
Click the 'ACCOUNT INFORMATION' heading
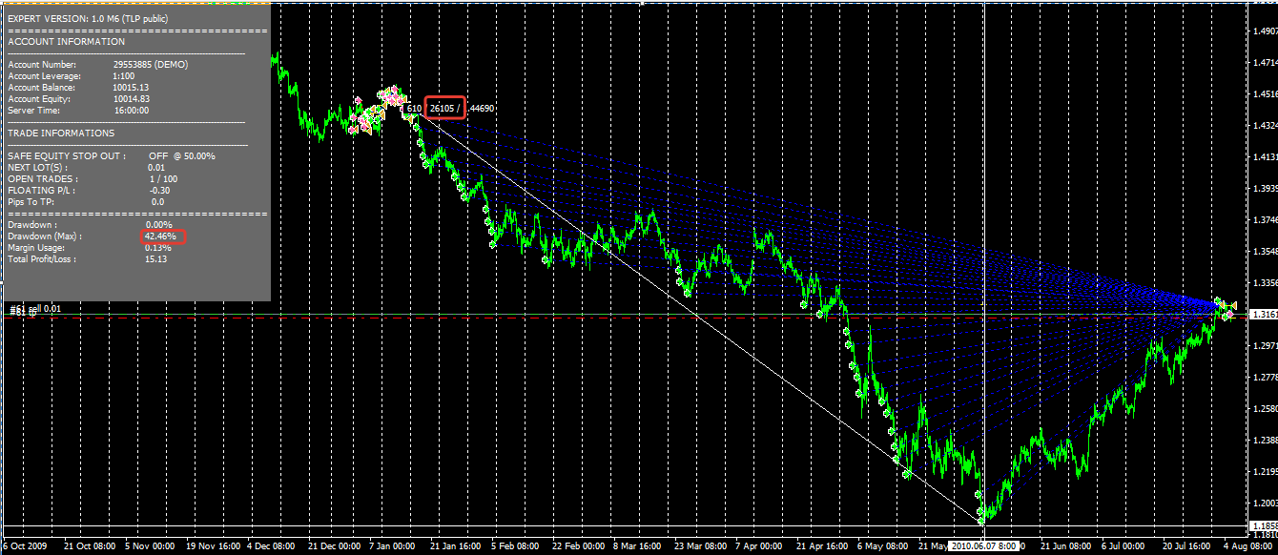(67, 42)
